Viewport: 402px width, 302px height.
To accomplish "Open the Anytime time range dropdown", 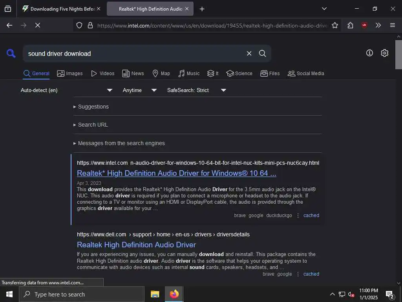I will click(x=139, y=90).
